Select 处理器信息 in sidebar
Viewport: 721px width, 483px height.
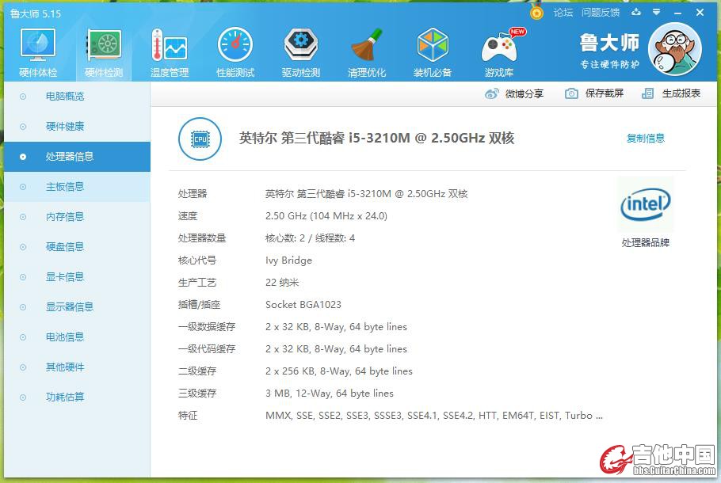click(78, 157)
